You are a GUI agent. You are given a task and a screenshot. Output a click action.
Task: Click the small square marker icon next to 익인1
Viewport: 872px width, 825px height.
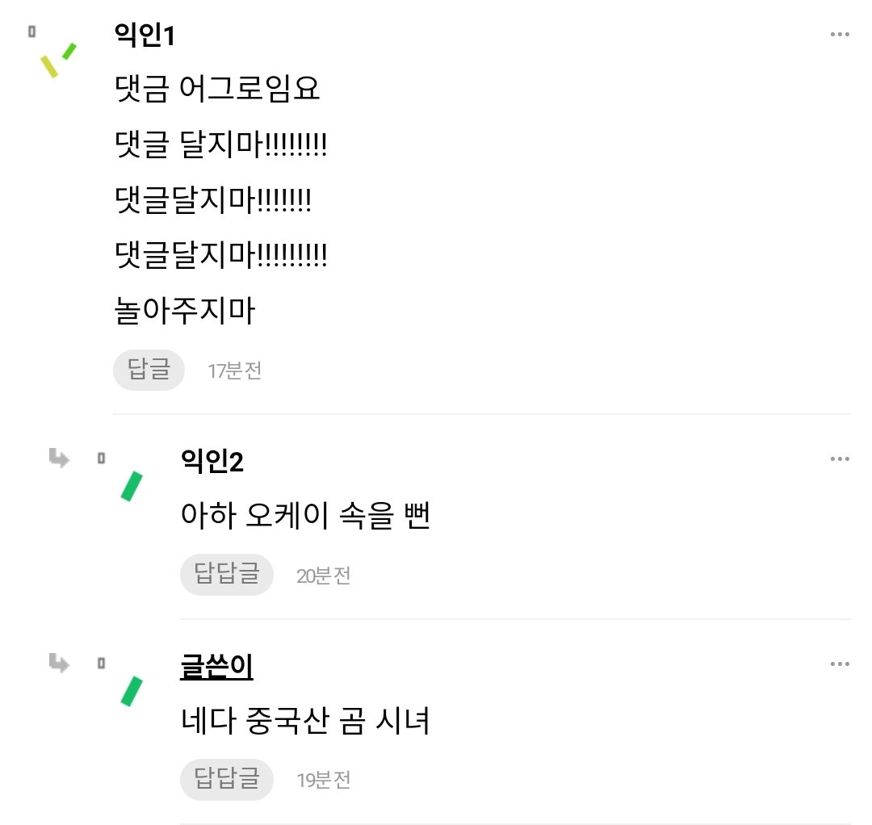coord(31,32)
